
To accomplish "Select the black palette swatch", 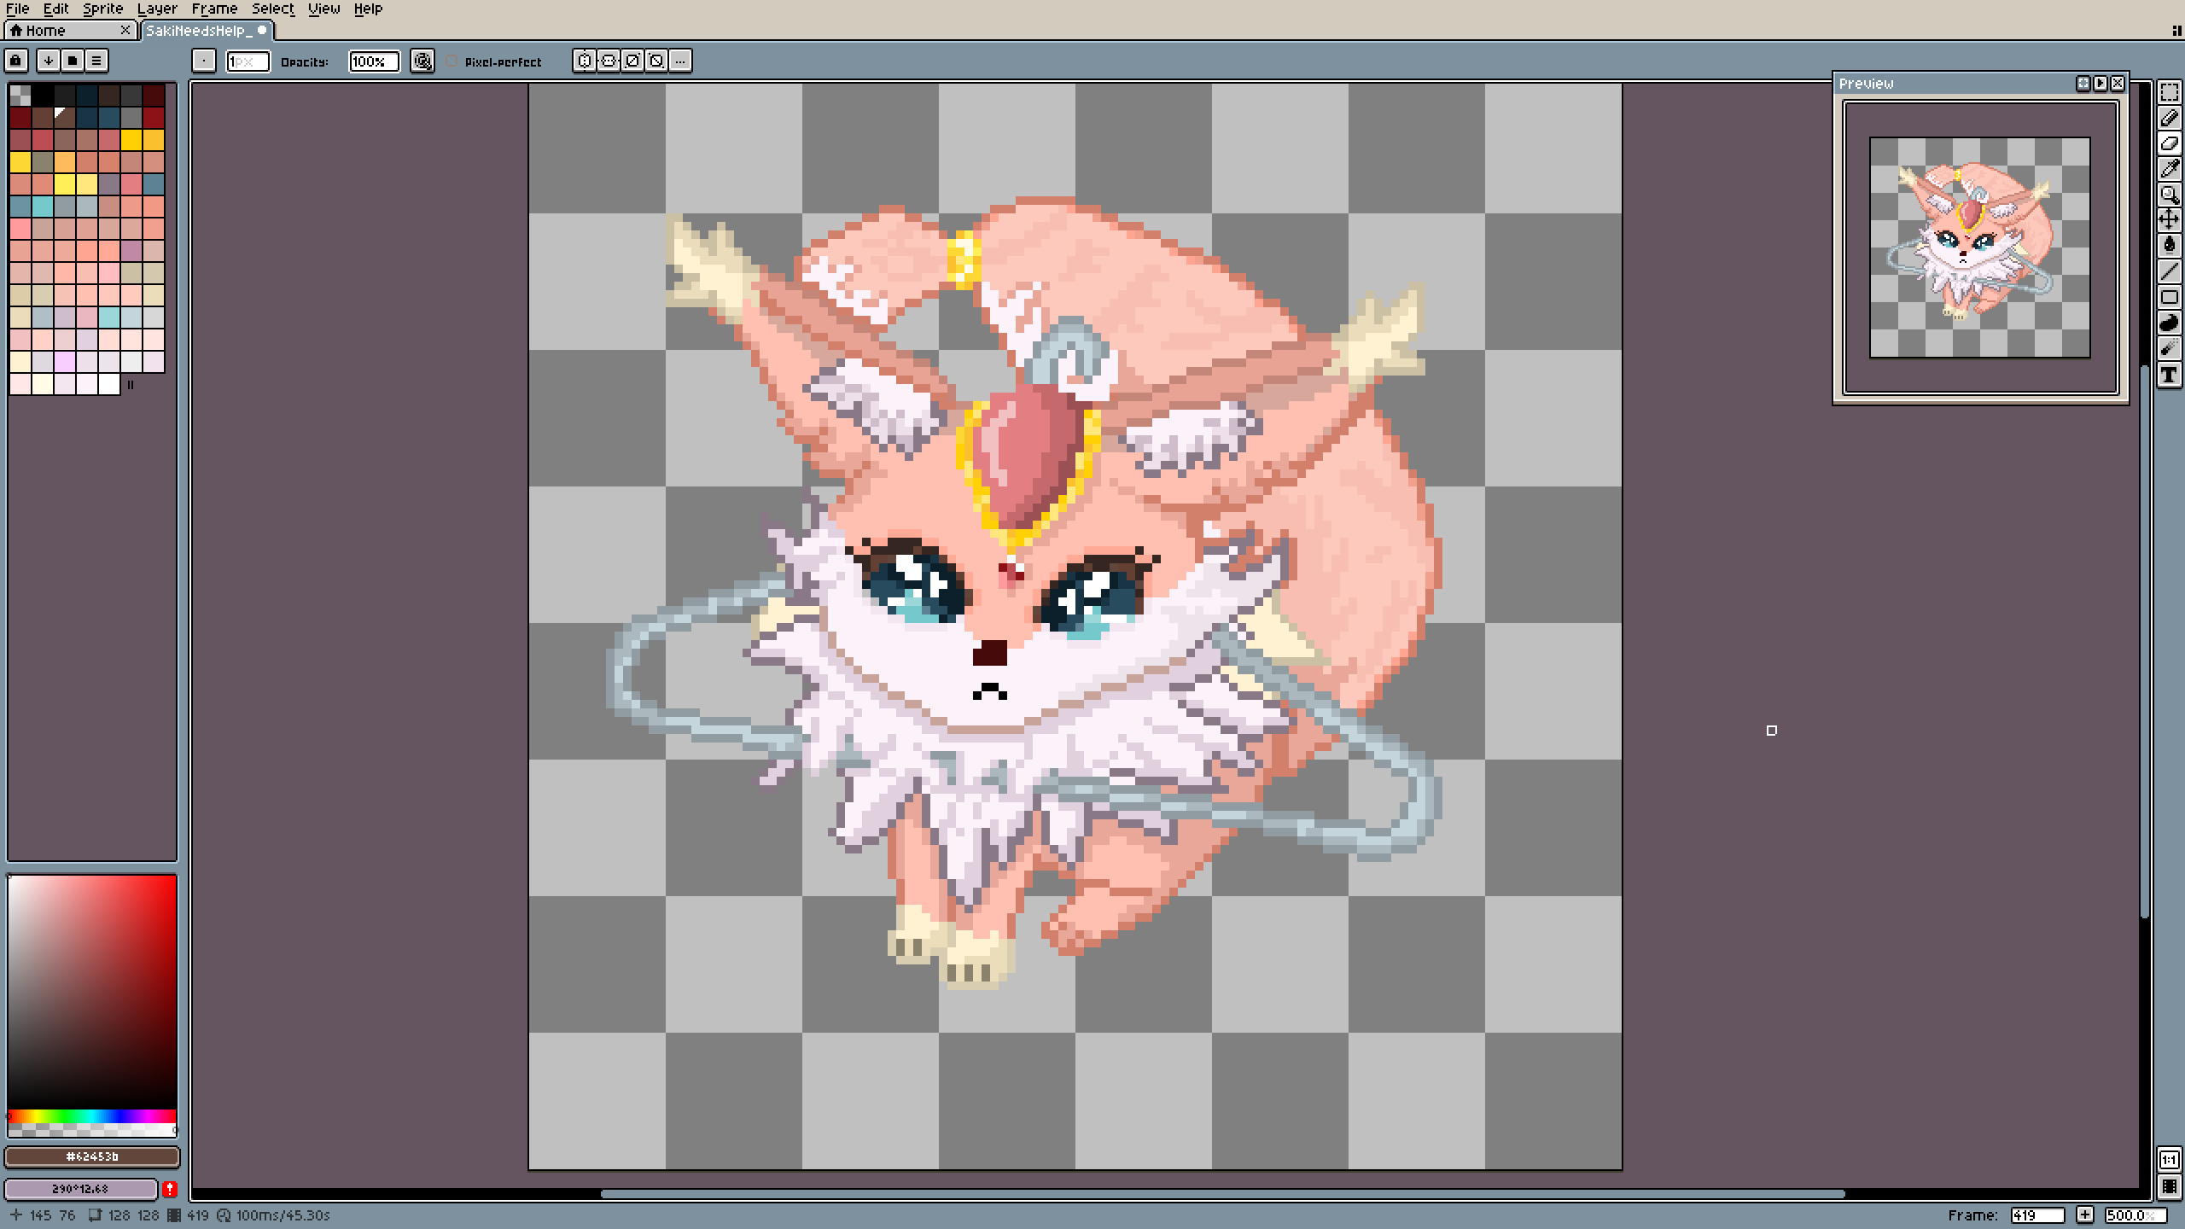I will point(43,95).
